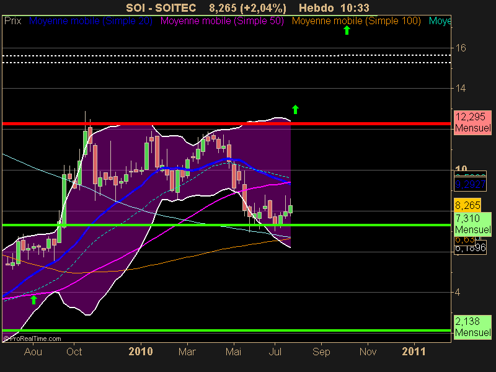Click the Sep label on the time axis
Viewport: 496px width, 372px height.
[321, 352]
